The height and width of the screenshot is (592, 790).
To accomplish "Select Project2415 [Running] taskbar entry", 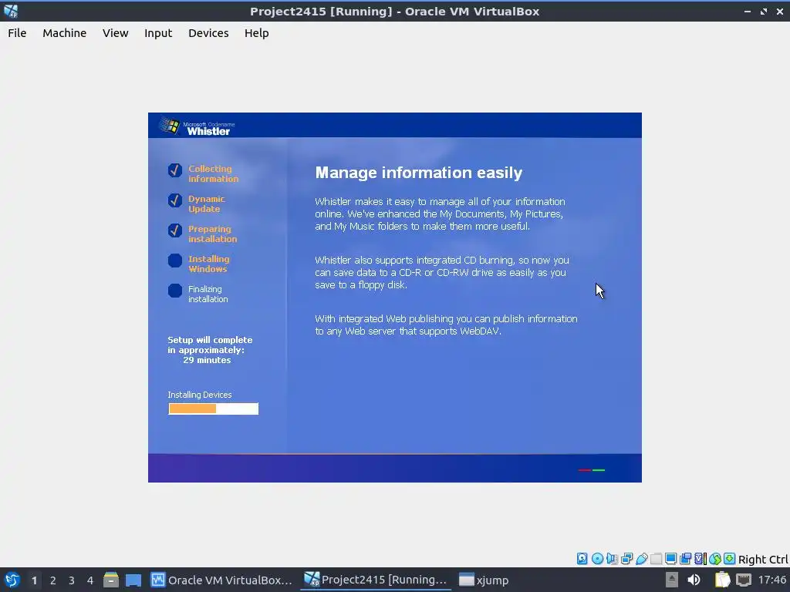I will click(x=376, y=580).
